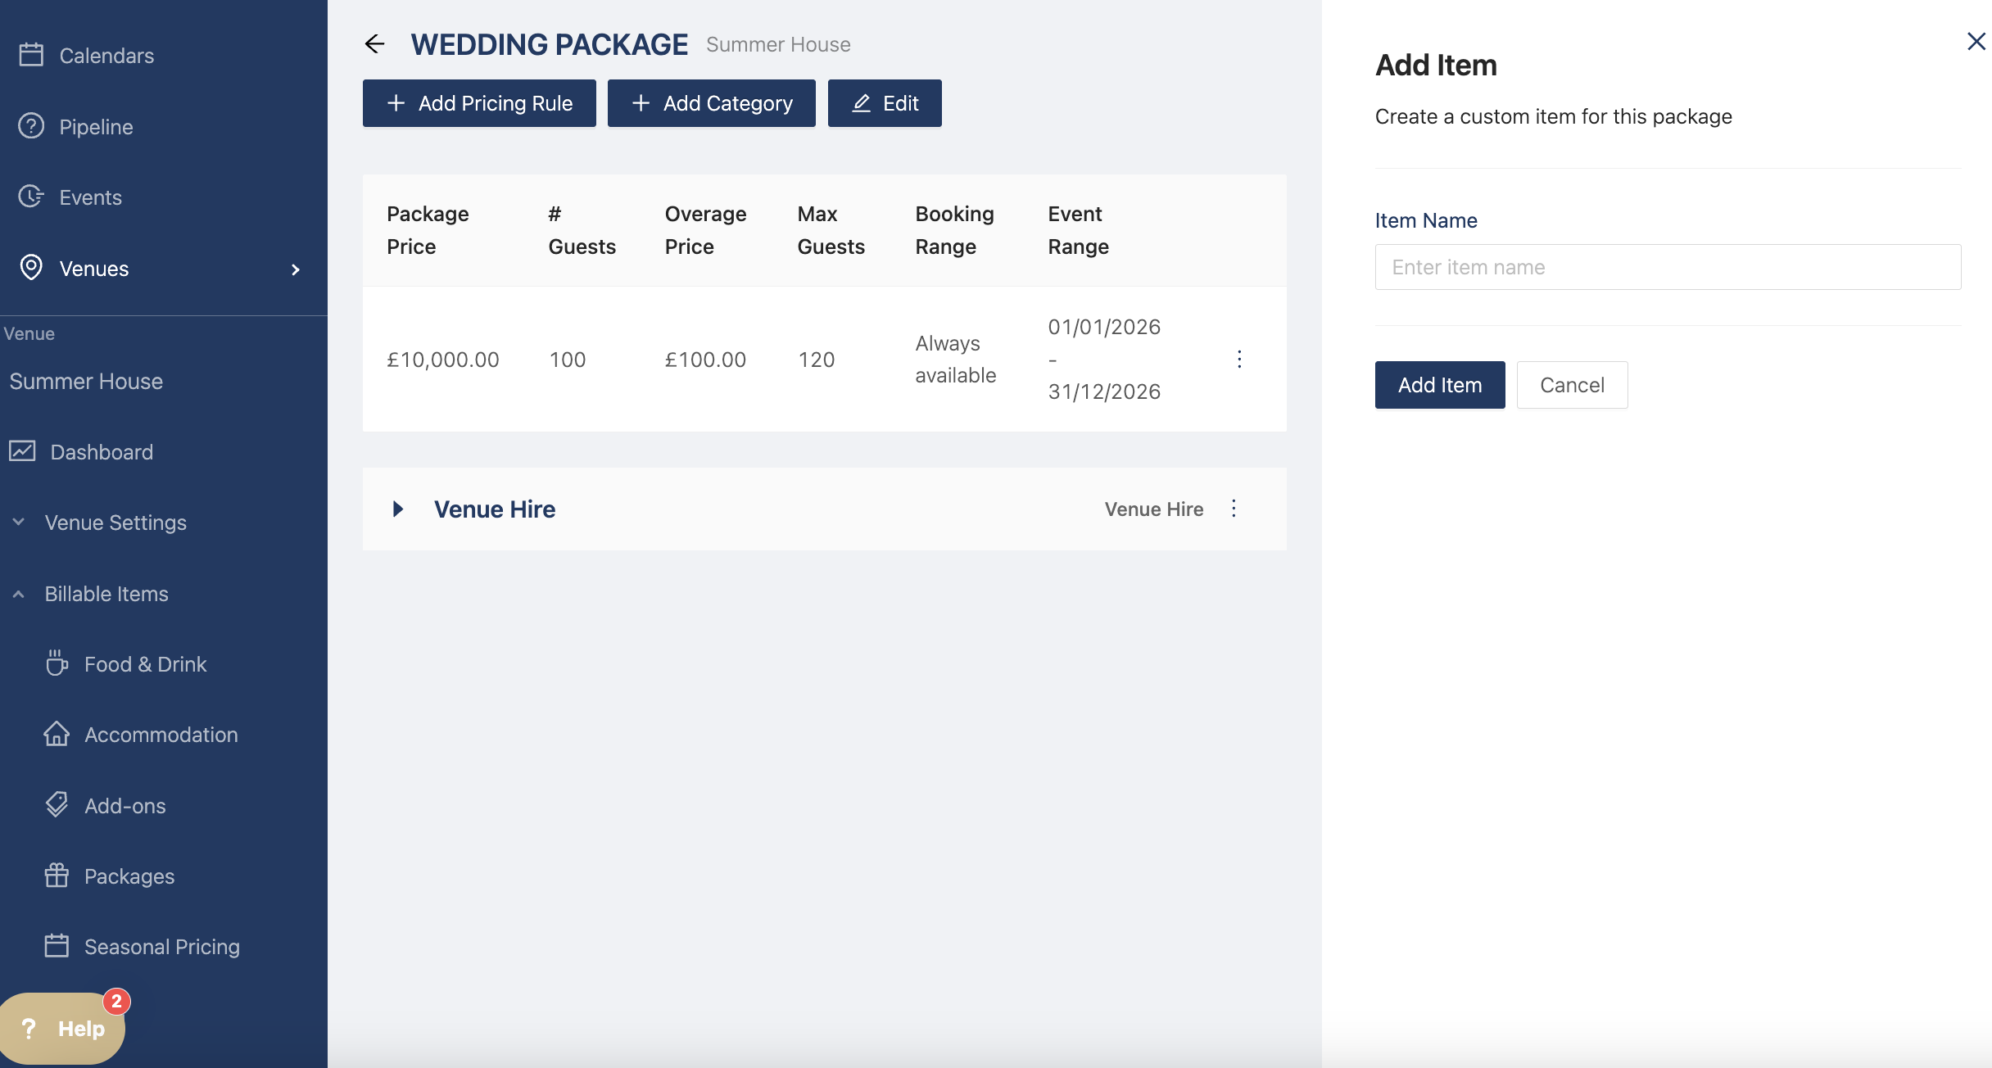1992x1068 pixels.
Task: Click the Add Pricing Rule button
Action: pyautogui.click(x=479, y=103)
